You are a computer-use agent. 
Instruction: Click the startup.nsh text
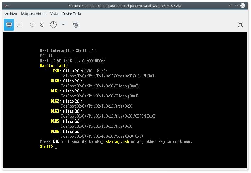117,141
